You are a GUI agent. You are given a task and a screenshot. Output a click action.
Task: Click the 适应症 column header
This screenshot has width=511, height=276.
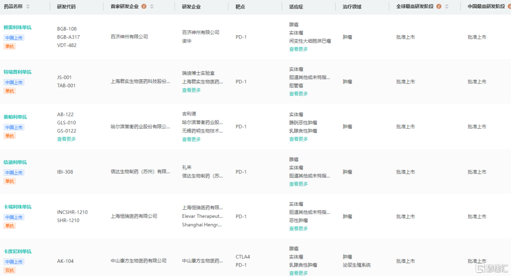(296, 7)
